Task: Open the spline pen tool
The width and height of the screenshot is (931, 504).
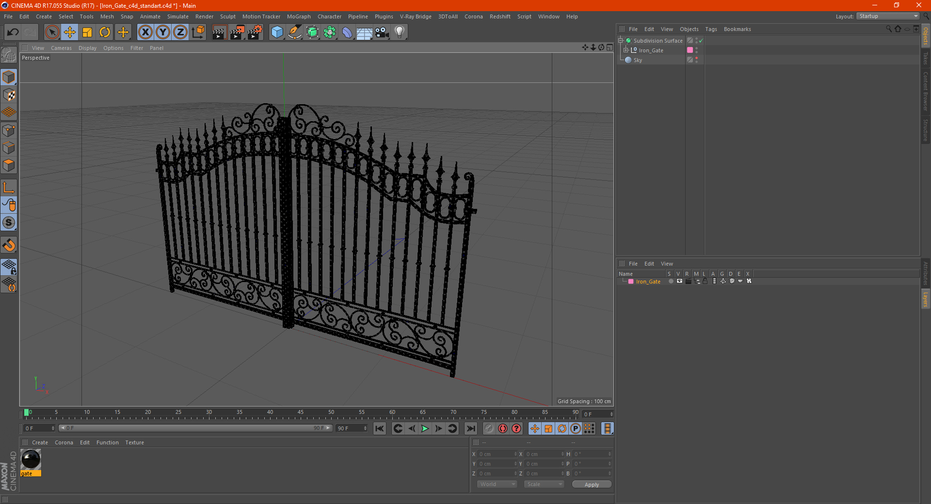Action: pyautogui.click(x=295, y=32)
